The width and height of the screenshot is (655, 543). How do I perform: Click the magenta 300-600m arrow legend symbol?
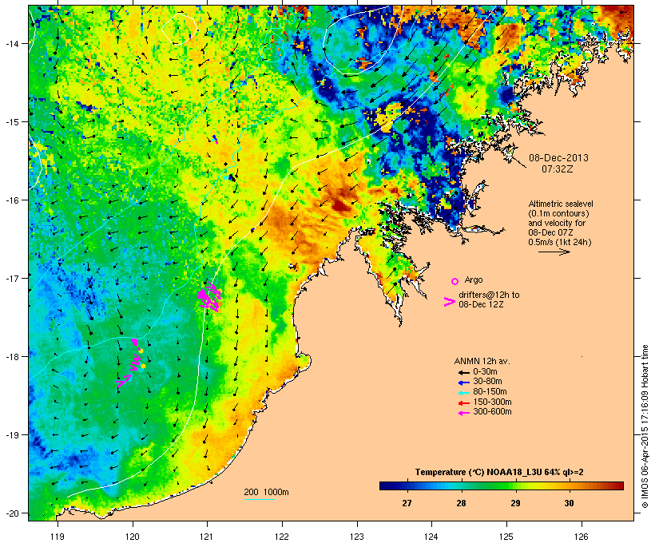pyautogui.click(x=464, y=413)
